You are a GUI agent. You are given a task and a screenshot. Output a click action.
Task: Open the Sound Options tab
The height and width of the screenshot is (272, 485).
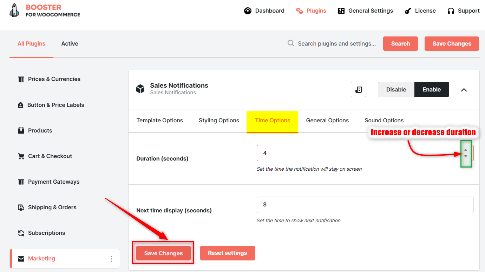point(384,120)
